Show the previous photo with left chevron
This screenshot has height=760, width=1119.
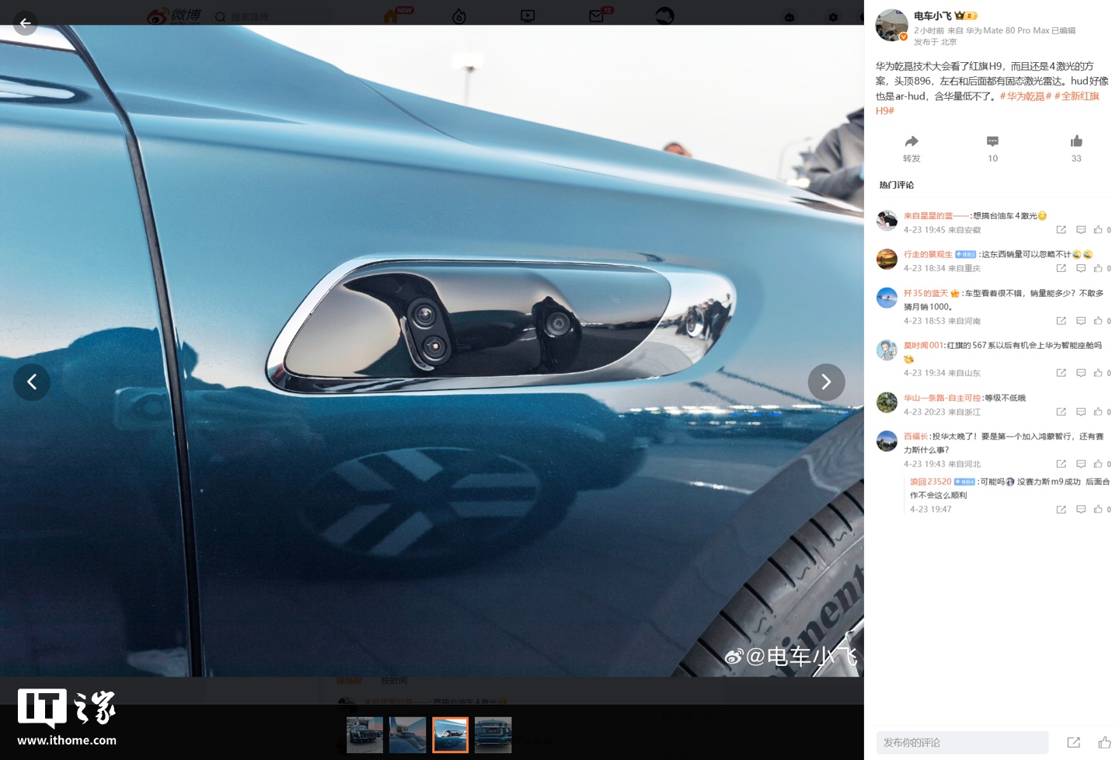[32, 382]
